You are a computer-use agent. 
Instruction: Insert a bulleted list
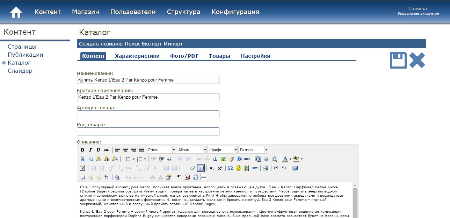click(x=128, y=159)
